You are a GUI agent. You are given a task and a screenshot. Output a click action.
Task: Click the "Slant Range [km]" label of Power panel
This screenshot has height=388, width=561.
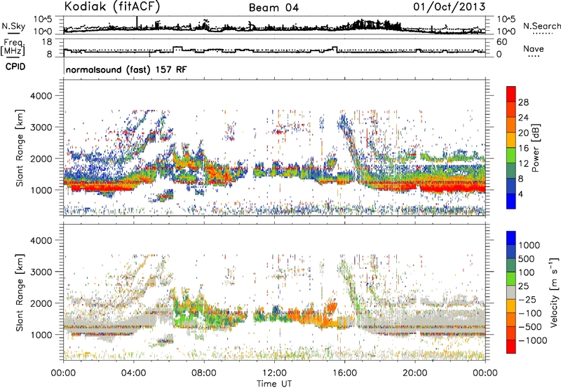(20, 148)
